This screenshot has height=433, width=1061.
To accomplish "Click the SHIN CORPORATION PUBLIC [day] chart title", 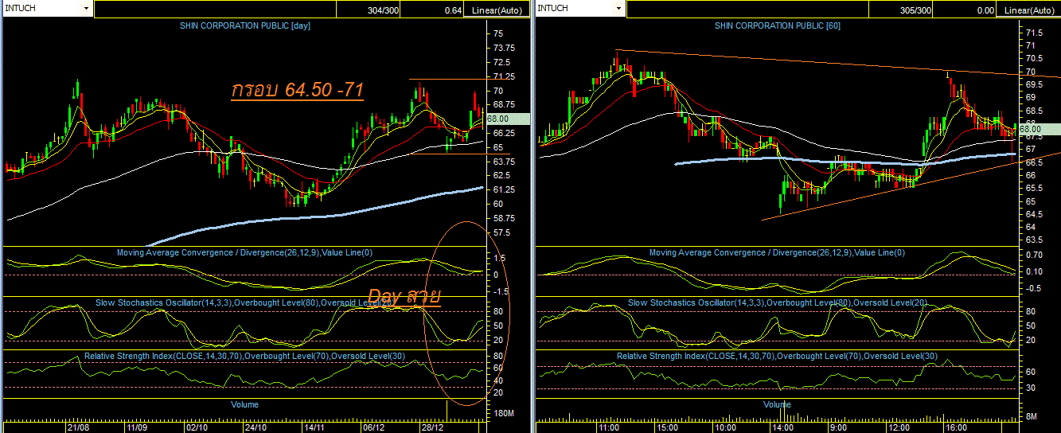I will (x=244, y=25).
